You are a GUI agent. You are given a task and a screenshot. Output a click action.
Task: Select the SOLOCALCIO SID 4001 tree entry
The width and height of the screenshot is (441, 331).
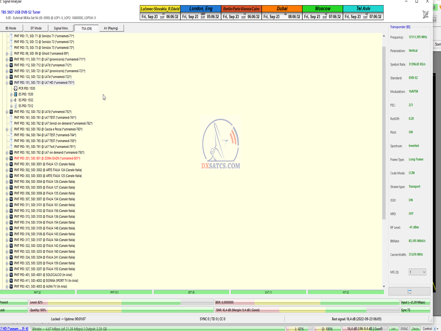(x=43, y=275)
